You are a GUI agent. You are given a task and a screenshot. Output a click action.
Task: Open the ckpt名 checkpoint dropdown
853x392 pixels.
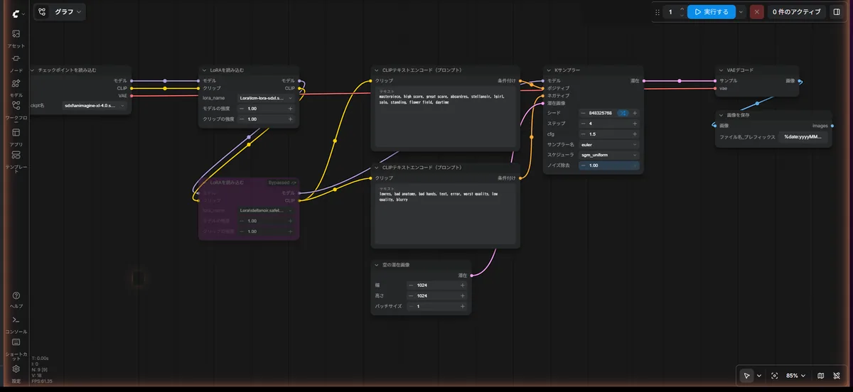(x=95, y=105)
